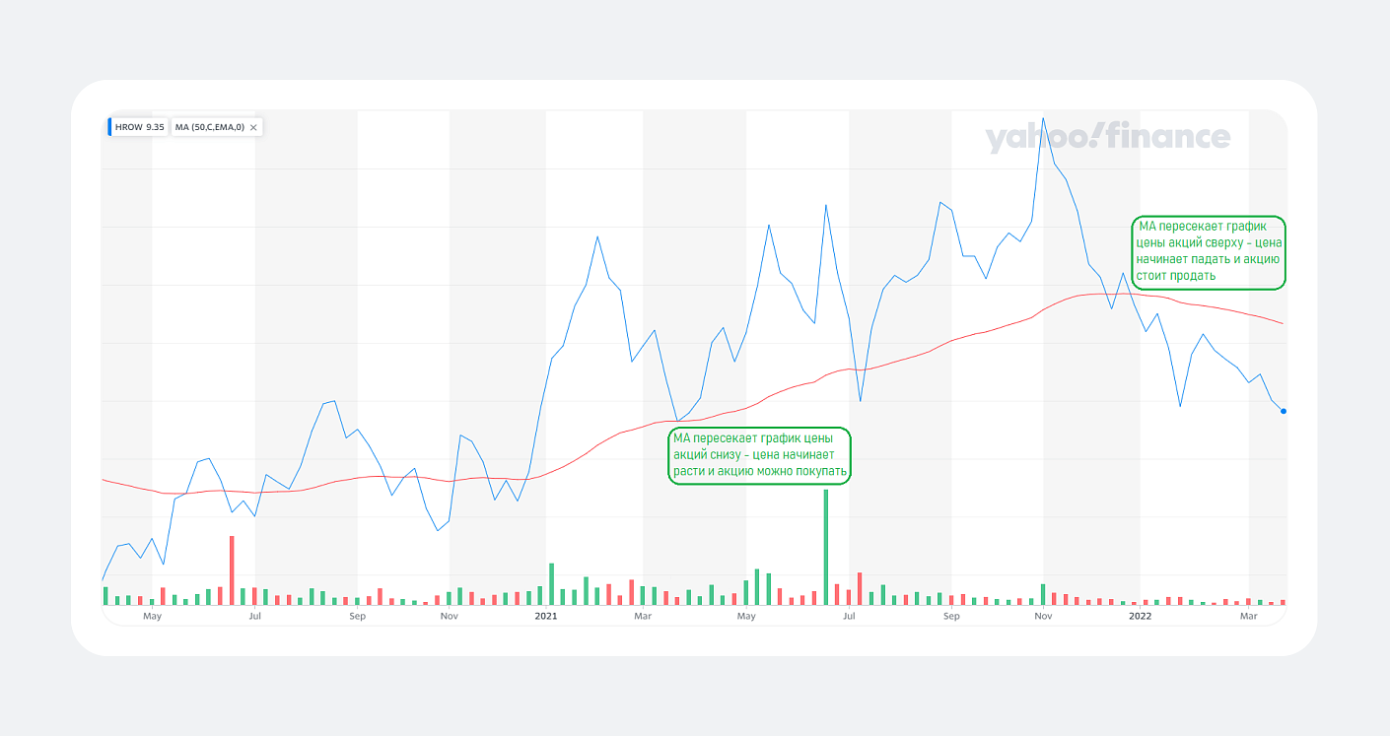
Task: Remove the MA (50,C,EMA,0) indicator with X
Action: pyautogui.click(x=253, y=127)
